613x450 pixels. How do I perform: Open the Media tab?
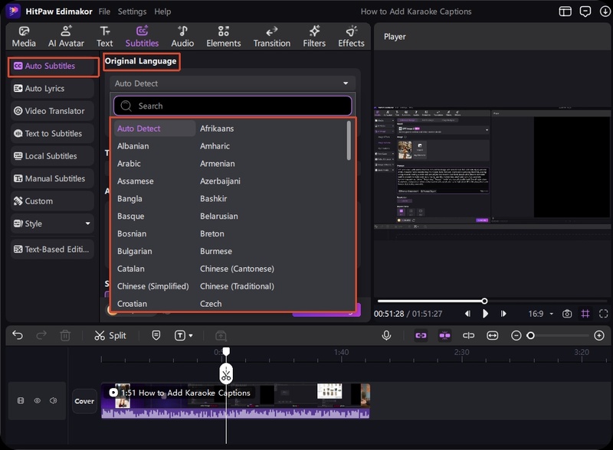(x=24, y=36)
